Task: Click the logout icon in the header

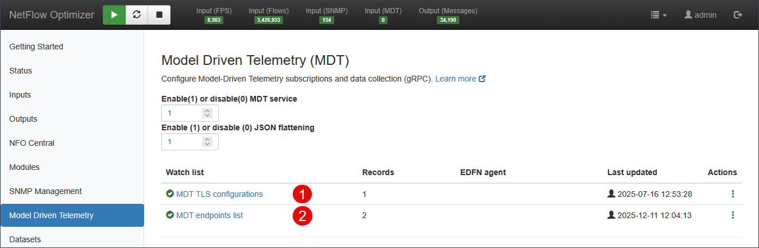Action: point(738,15)
